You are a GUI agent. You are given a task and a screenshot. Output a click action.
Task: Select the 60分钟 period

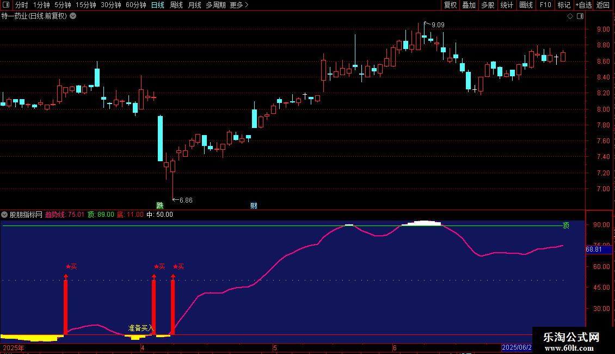136,5
